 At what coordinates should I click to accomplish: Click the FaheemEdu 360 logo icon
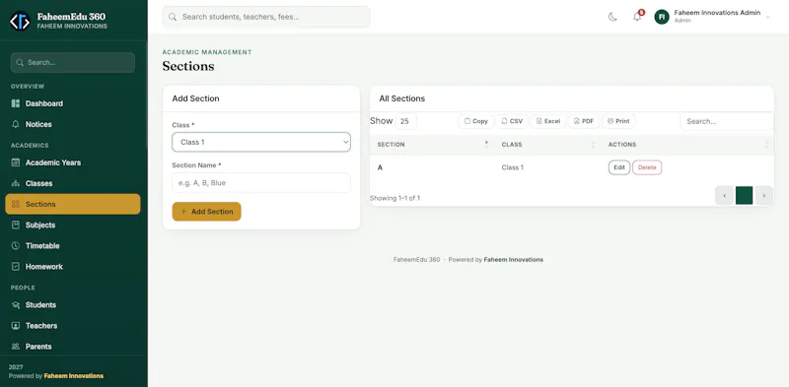(x=20, y=21)
